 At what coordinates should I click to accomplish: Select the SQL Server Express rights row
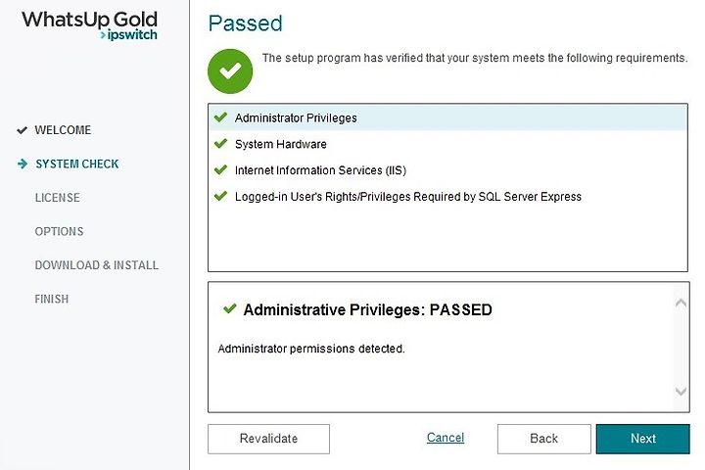[447, 197]
